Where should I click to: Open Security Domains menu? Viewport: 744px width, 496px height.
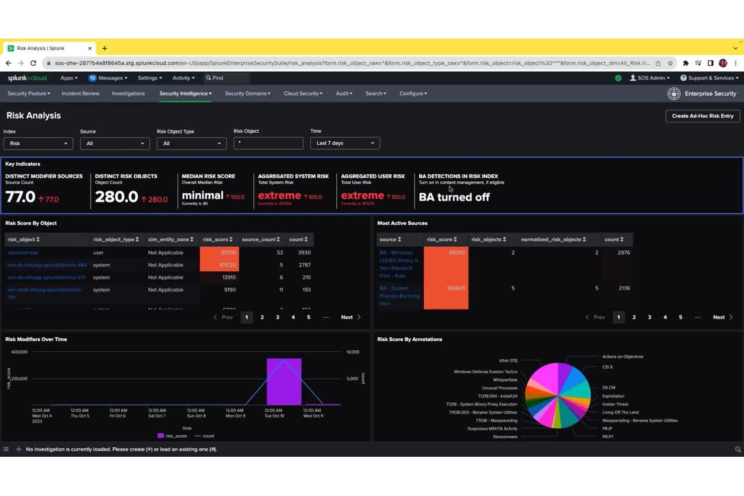[247, 93]
